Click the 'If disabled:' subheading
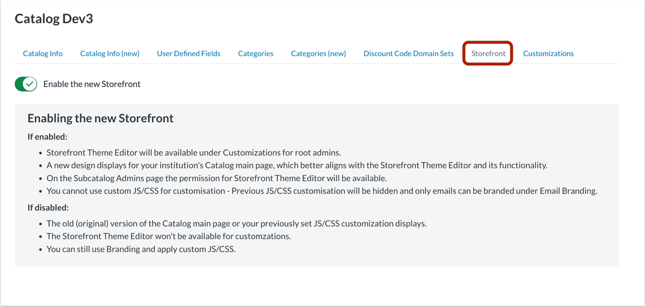 click(x=48, y=208)
